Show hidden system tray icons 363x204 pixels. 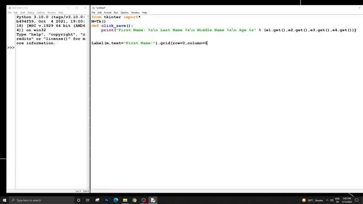327,200
